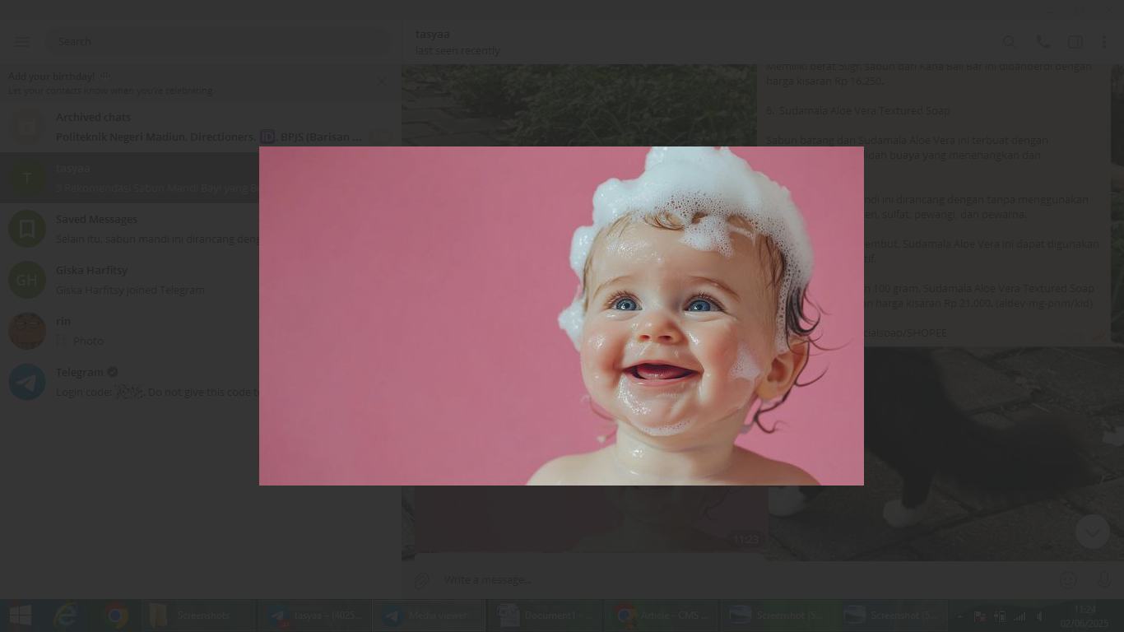This screenshot has width=1124, height=632.
Task: Click the attach file paperclip icon
Action: [421, 580]
